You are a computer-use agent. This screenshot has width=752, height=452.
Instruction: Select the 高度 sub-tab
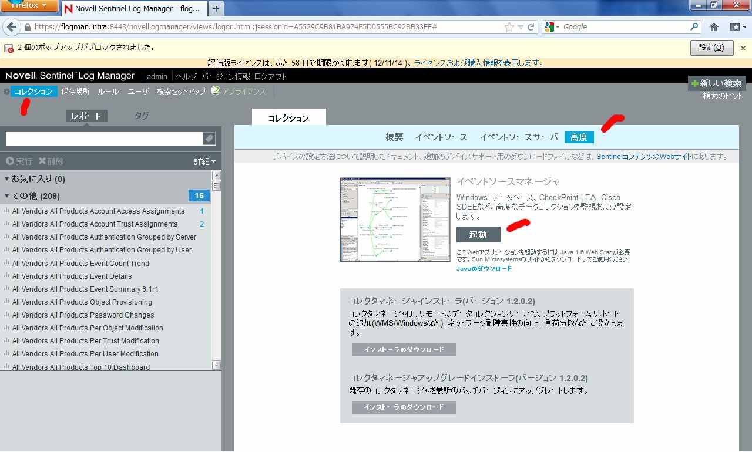point(579,137)
